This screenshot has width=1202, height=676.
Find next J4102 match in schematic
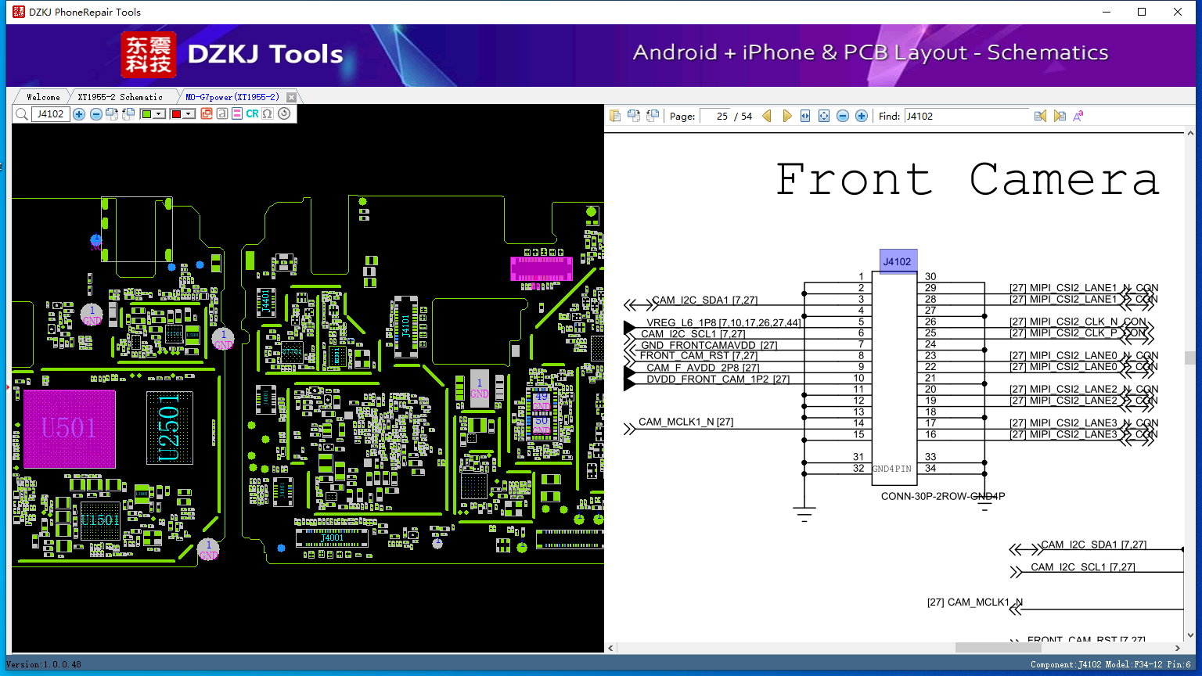point(1060,116)
